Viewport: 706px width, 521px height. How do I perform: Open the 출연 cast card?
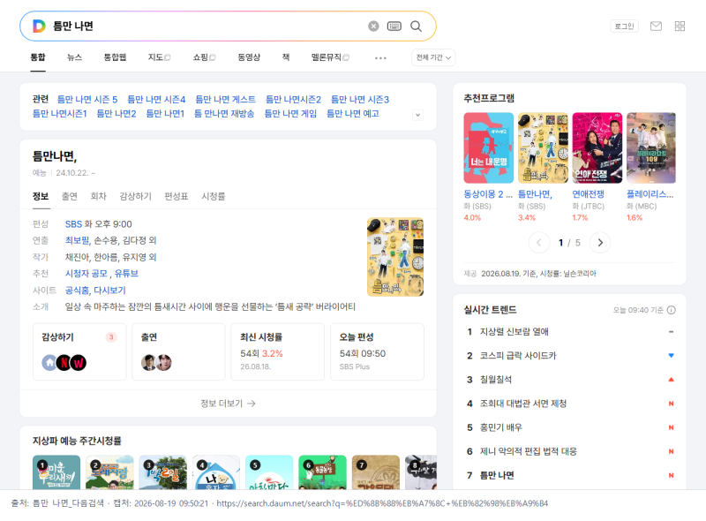point(178,351)
